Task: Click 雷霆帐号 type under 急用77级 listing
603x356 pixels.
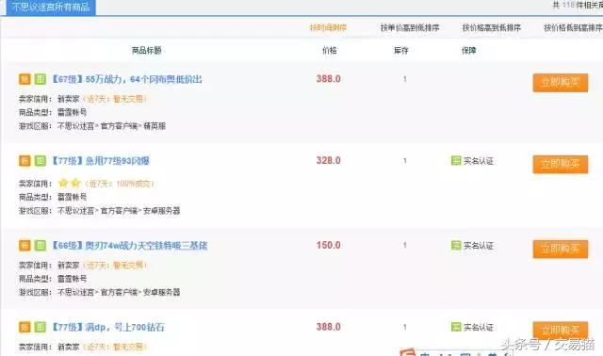Action: [x=72, y=197]
